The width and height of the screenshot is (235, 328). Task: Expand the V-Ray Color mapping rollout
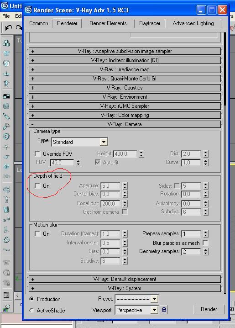point(125,115)
